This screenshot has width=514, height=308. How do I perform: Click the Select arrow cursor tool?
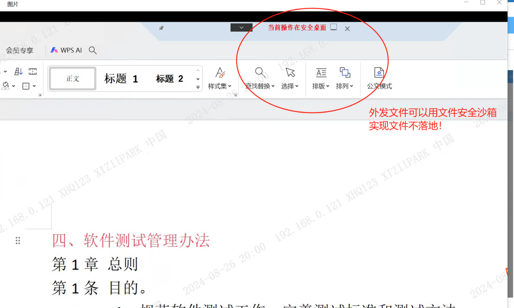[x=290, y=73]
